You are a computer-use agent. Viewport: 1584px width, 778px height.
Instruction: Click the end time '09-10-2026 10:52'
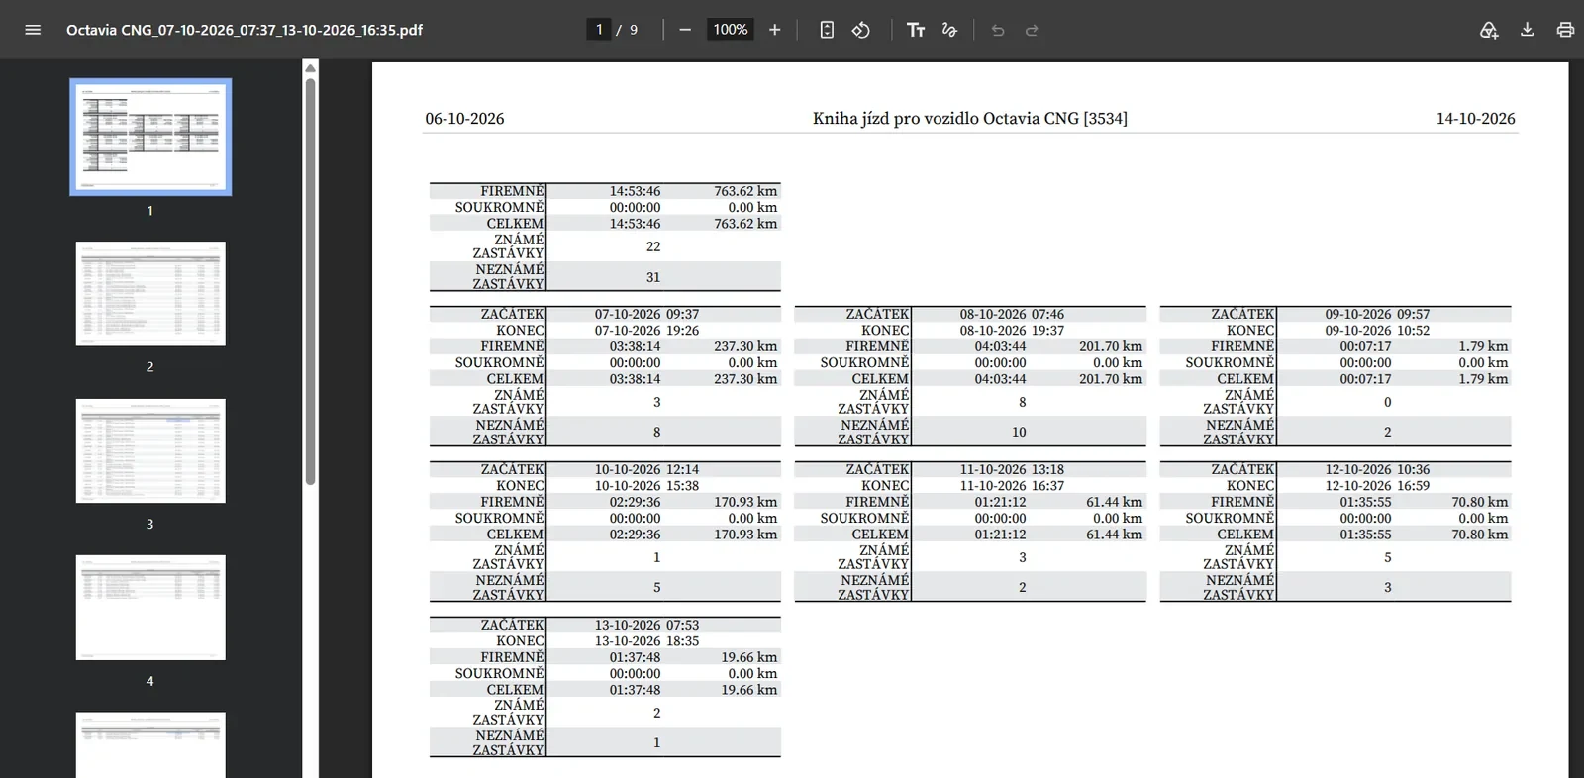[x=1377, y=331]
